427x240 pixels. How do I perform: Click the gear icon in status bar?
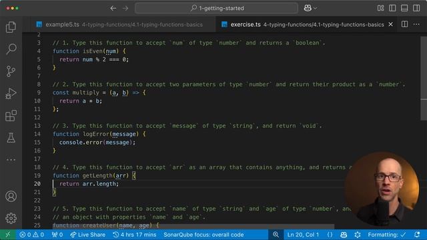(358, 235)
